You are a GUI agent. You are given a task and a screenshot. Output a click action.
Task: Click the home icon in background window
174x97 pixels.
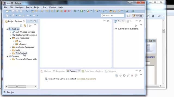153,16
